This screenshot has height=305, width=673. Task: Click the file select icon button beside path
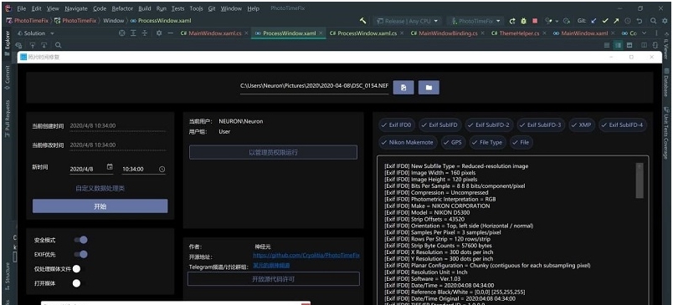coord(403,88)
